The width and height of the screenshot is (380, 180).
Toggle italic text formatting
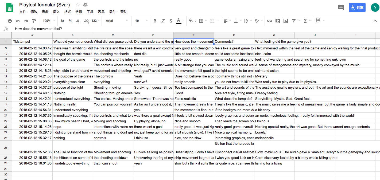163,21
